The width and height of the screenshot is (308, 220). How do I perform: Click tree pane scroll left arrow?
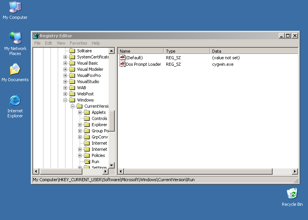[x=36, y=171]
